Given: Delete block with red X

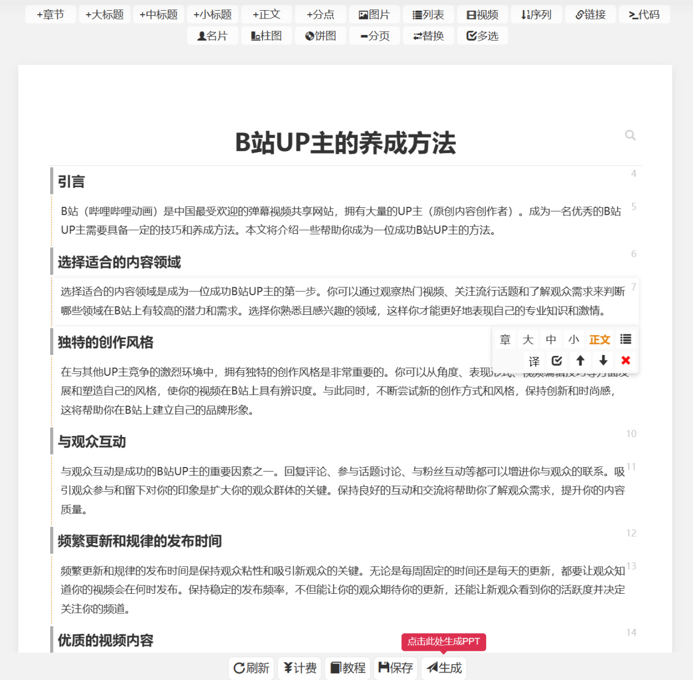Looking at the screenshot, I should coord(625,361).
